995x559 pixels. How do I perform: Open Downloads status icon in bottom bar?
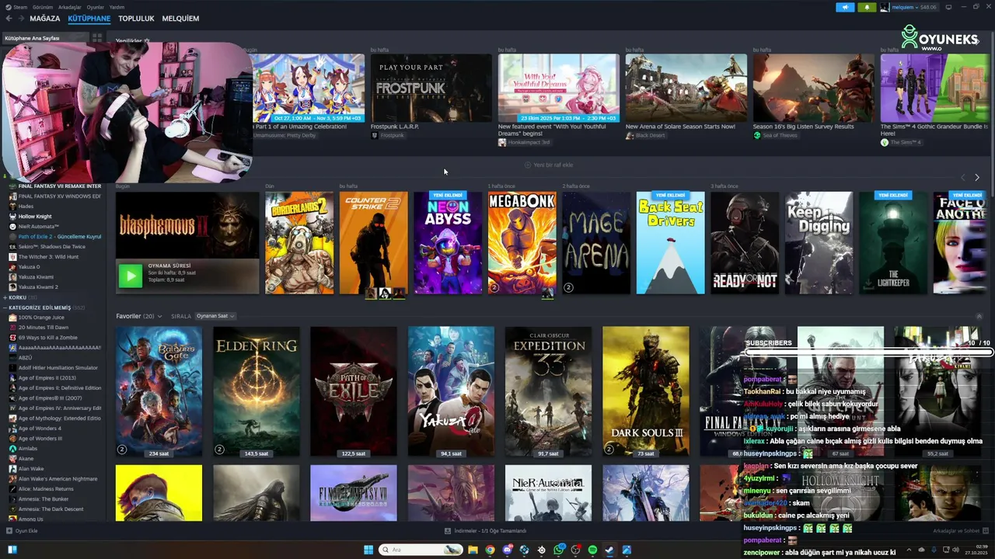pos(448,531)
